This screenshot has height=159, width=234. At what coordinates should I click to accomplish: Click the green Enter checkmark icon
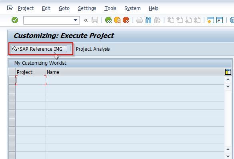[x=15, y=20]
